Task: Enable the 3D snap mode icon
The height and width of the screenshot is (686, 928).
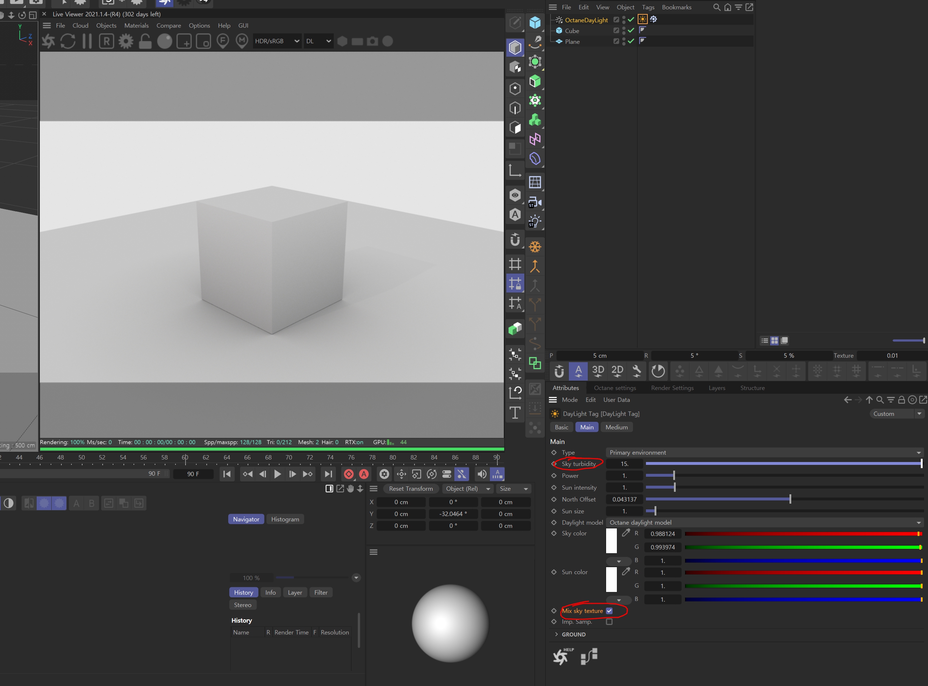Action: (x=597, y=371)
